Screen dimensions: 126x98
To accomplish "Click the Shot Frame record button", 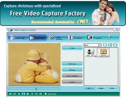I will (x=46, y=94).
